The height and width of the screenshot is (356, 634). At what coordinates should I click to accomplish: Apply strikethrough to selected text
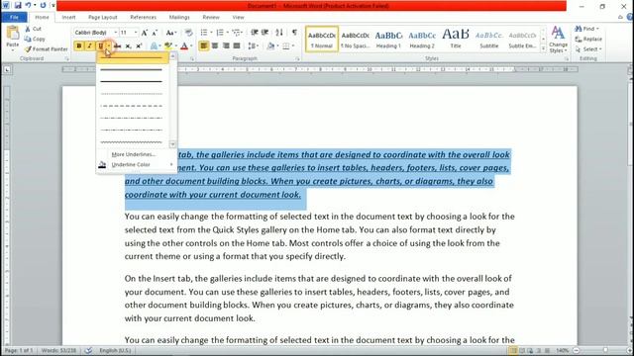117,46
